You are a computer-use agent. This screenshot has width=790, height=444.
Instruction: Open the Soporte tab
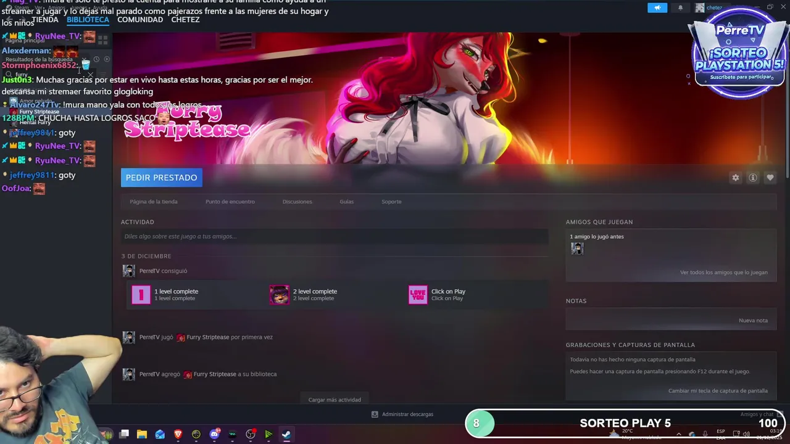391,202
